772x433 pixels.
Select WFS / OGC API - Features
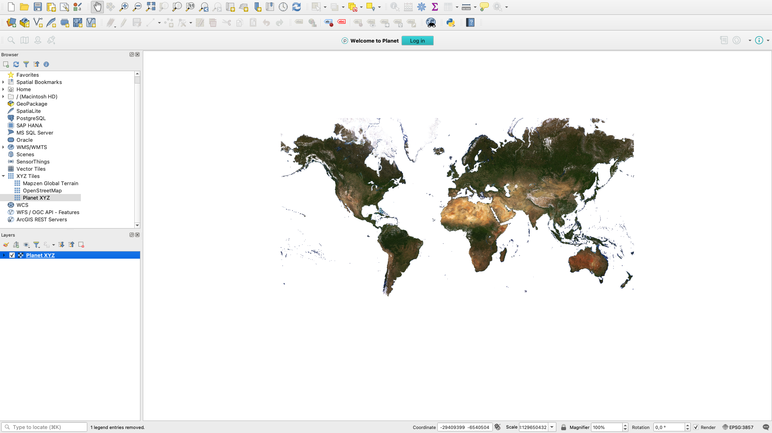(48, 212)
